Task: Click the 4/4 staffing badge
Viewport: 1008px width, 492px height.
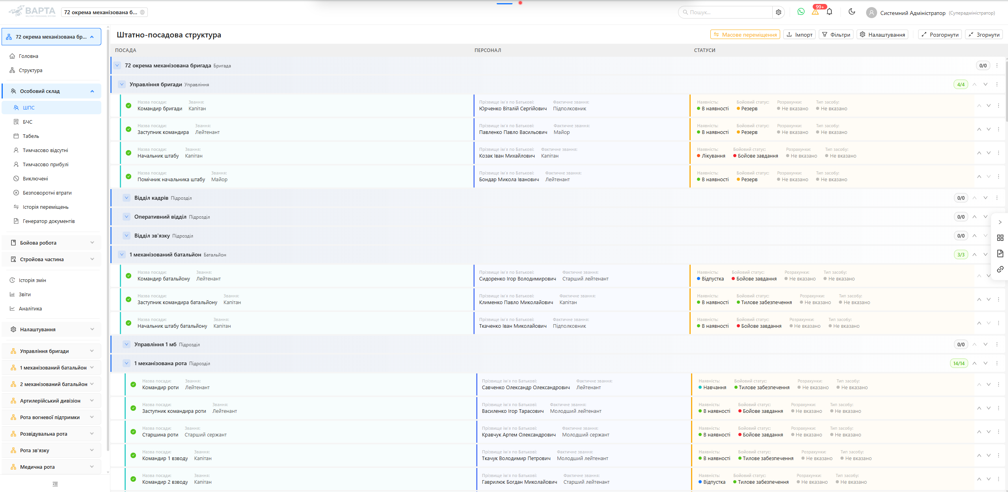Action: [961, 84]
